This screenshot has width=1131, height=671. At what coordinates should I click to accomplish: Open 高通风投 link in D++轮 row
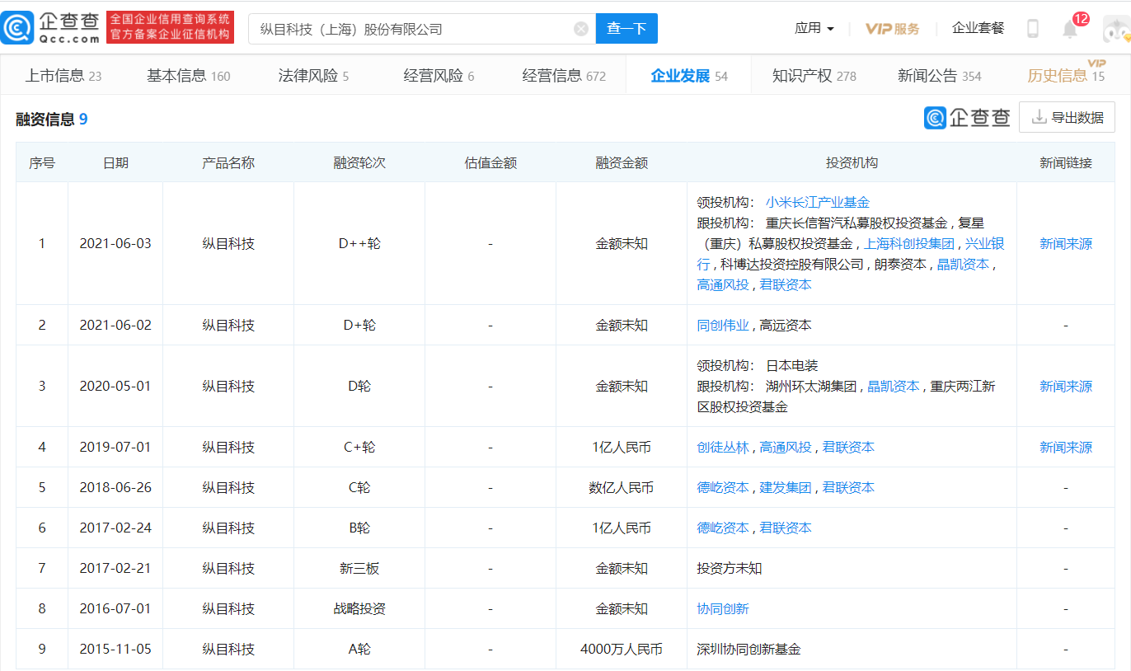point(723,284)
